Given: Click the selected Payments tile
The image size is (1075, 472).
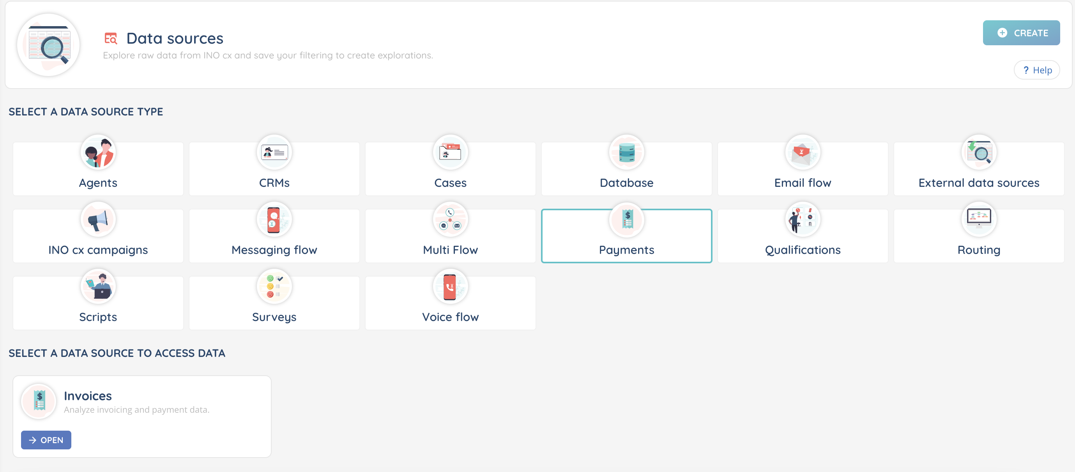Looking at the screenshot, I should click(x=626, y=237).
